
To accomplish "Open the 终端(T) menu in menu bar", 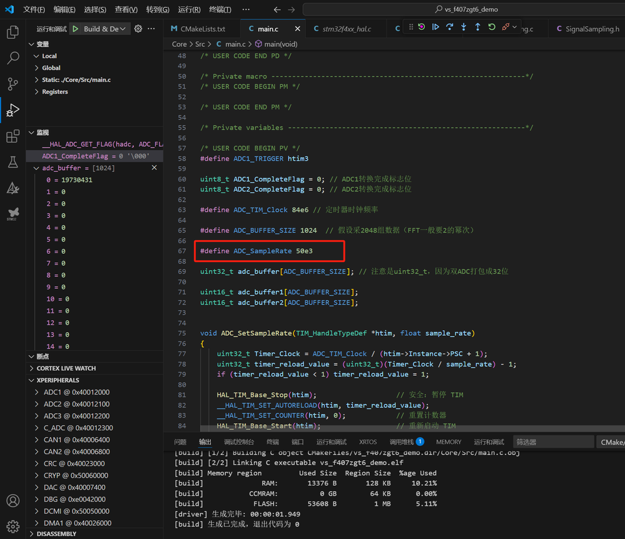I will 220,9.
